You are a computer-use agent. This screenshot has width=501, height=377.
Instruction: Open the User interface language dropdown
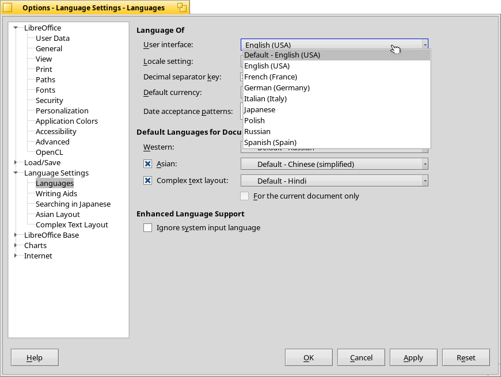[x=334, y=44]
